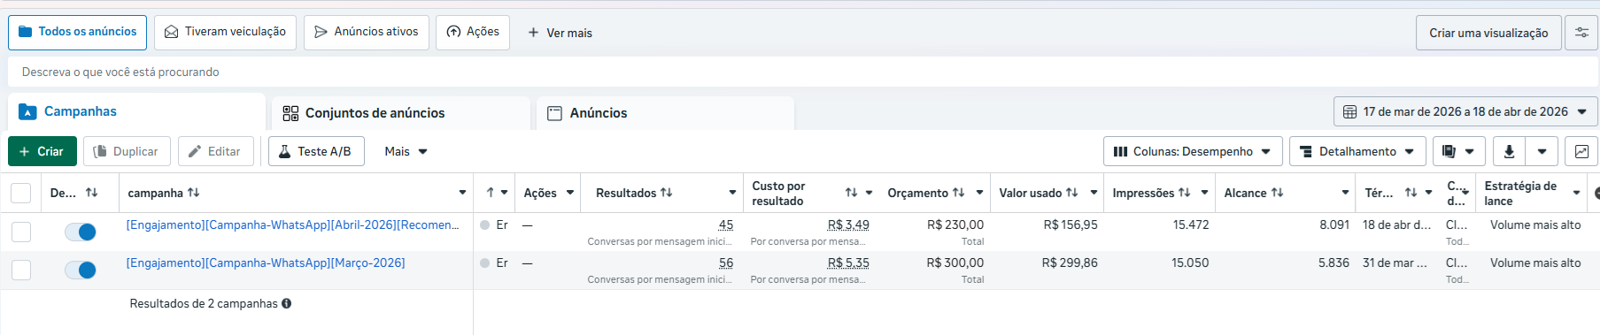Open the Ações column options caret

point(570,193)
